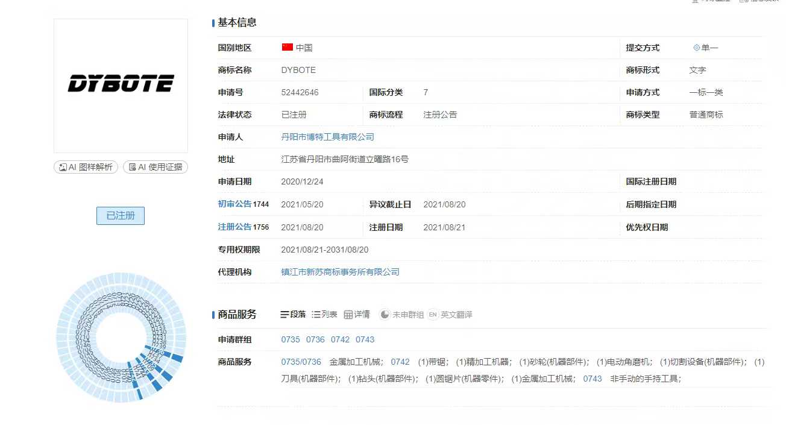Click the list-lines icon beside 列表
This screenshot has height=425, width=786.
[316, 315]
